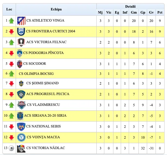Screen dimensions: 167x155
Task: Click the CS Național Sebiș logo
Action: (21, 127)
